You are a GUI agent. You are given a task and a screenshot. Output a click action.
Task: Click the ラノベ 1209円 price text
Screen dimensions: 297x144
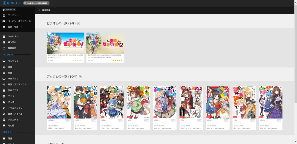click(x=159, y=126)
